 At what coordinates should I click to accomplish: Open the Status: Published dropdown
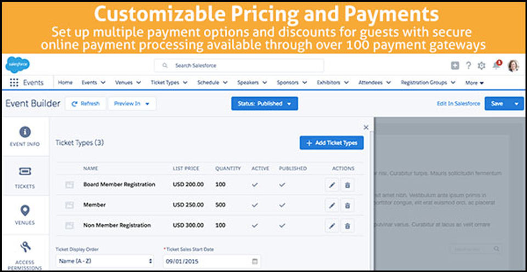pyautogui.click(x=265, y=104)
